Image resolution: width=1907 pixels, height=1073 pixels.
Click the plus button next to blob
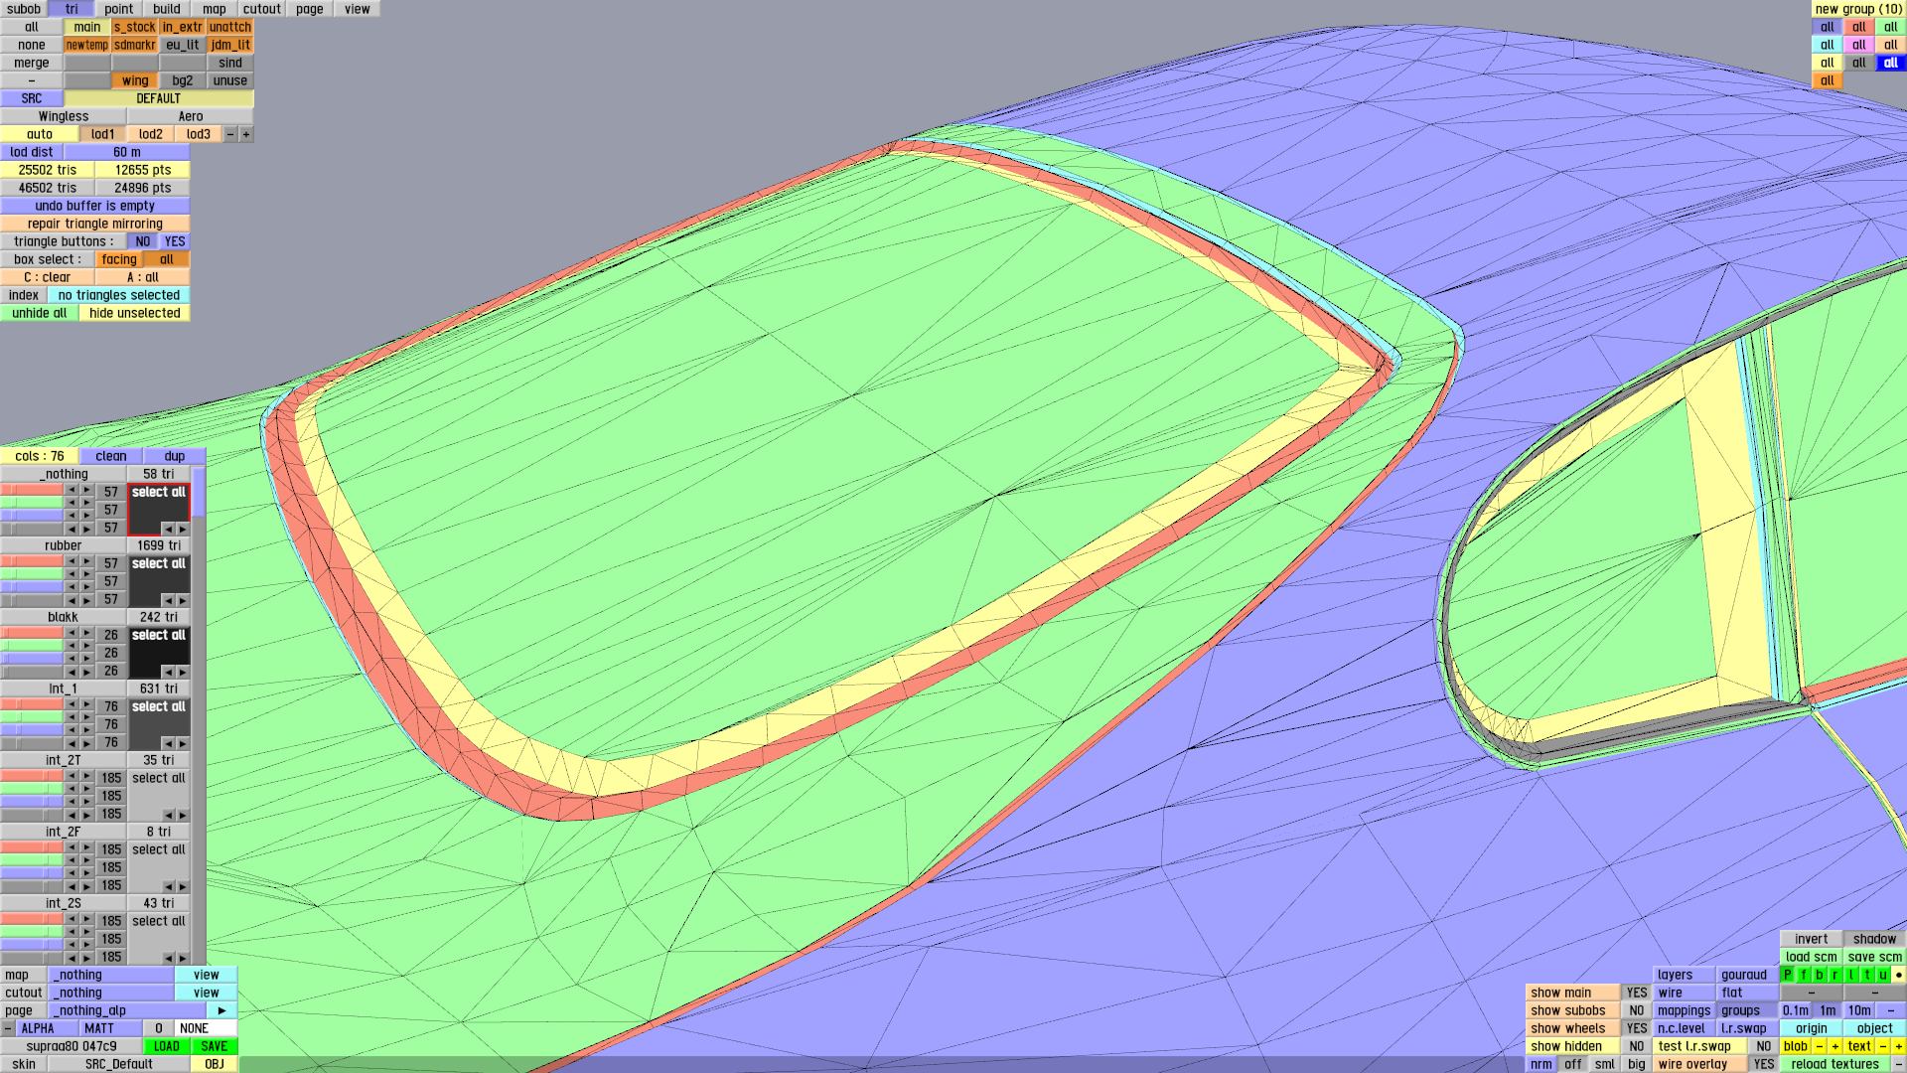click(1834, 1046)
